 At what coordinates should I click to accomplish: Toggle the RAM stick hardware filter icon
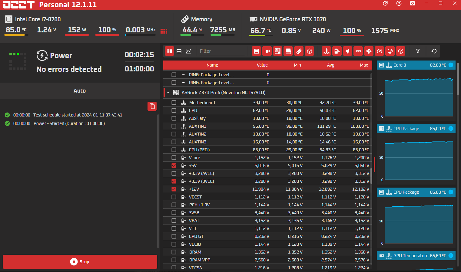click(299, 51)
